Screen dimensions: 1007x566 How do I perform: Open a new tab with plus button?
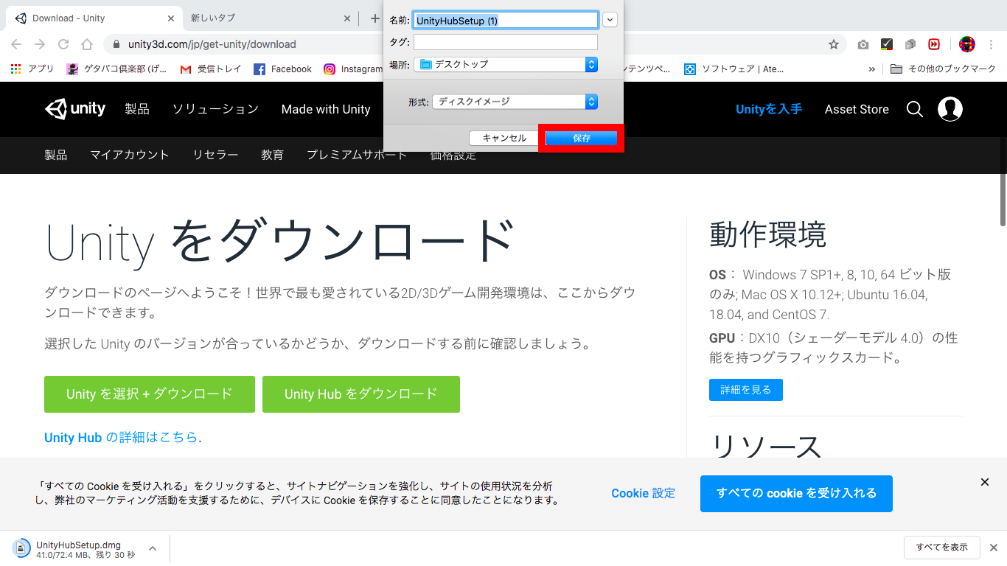374,18
